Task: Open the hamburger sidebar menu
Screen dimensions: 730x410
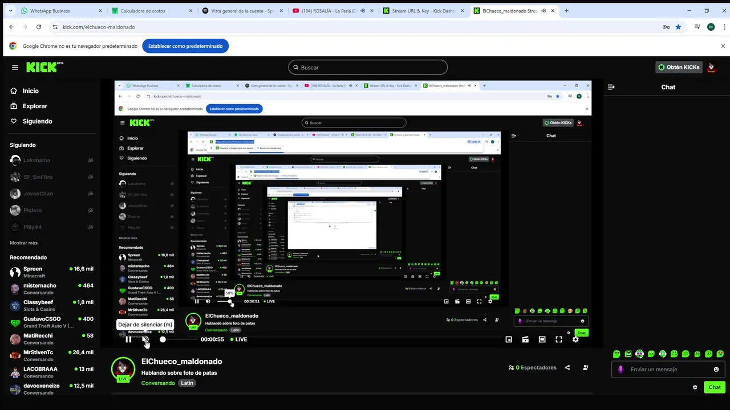Action: 15,67
